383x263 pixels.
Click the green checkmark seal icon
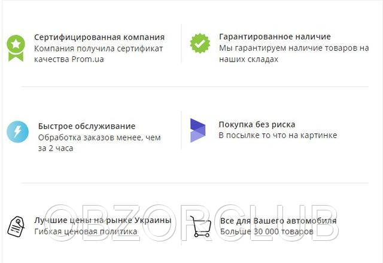[200, 44]
